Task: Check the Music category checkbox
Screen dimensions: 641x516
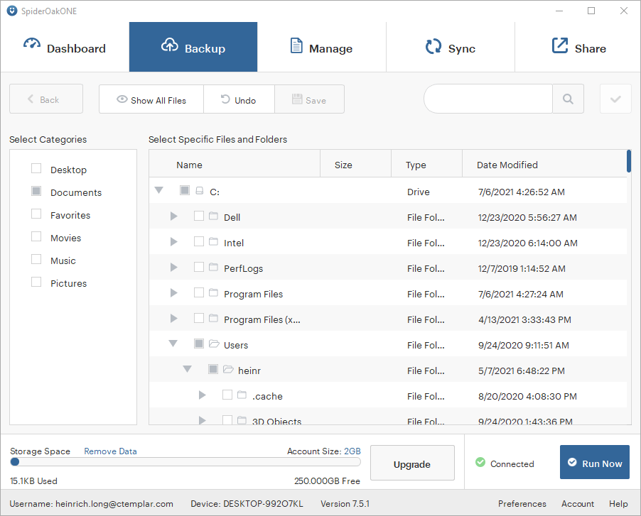Action: click(36, 259)
